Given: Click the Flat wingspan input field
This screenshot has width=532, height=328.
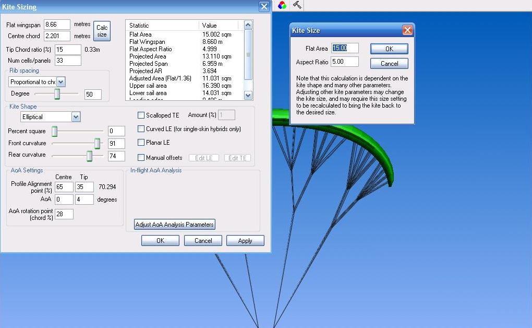Looking at the screenshot, I should point(57,25).
